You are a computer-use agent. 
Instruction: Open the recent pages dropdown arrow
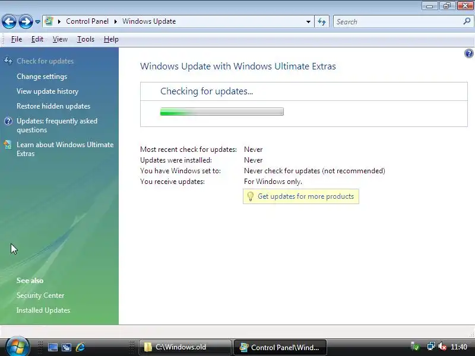coord(37,22)
